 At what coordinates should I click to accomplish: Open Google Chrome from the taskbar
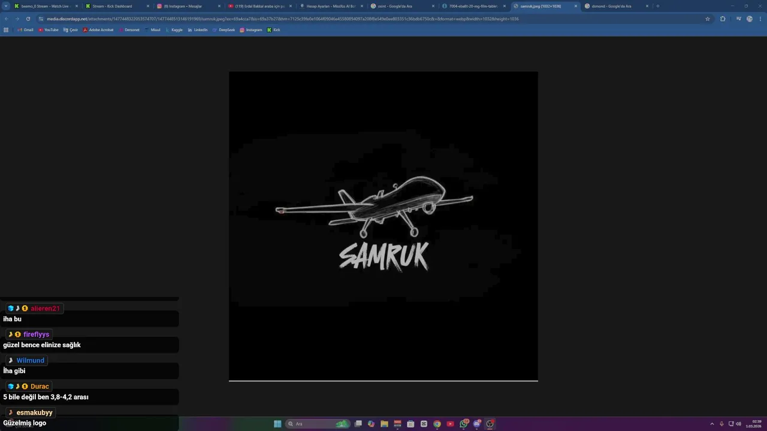pos(437,424)
